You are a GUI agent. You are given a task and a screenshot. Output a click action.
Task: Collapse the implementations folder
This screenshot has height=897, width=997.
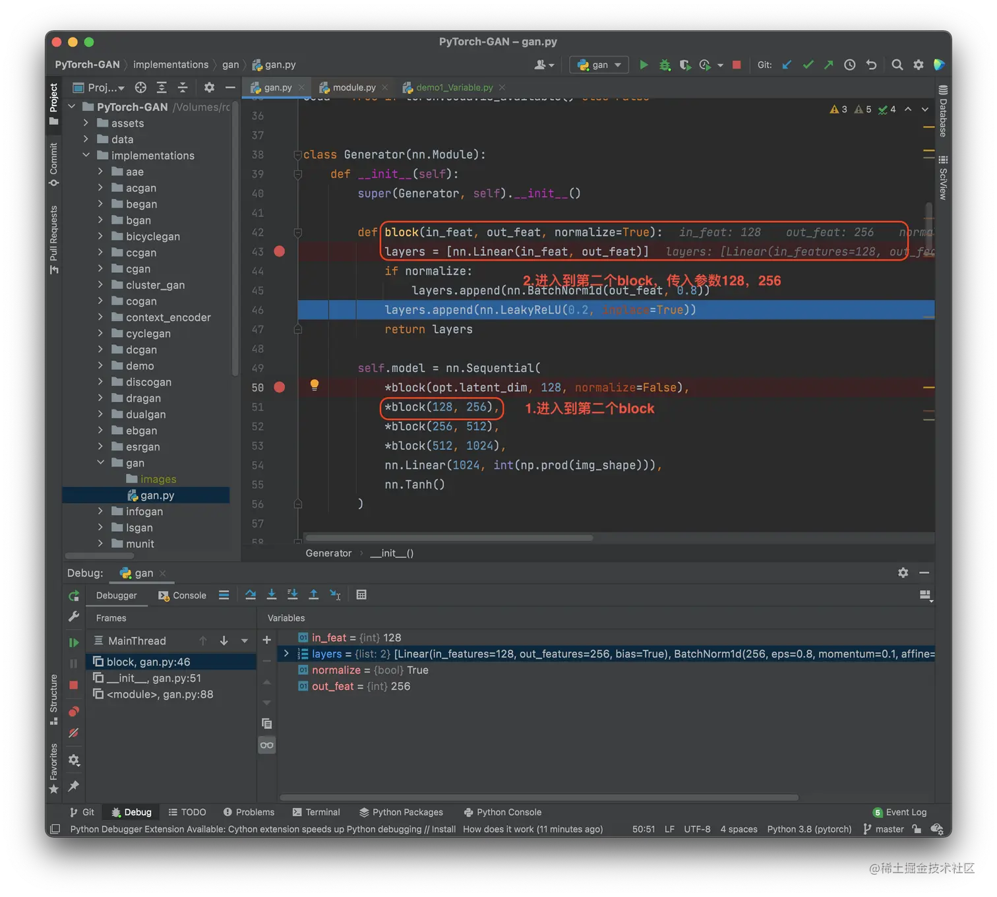point(86,155)
